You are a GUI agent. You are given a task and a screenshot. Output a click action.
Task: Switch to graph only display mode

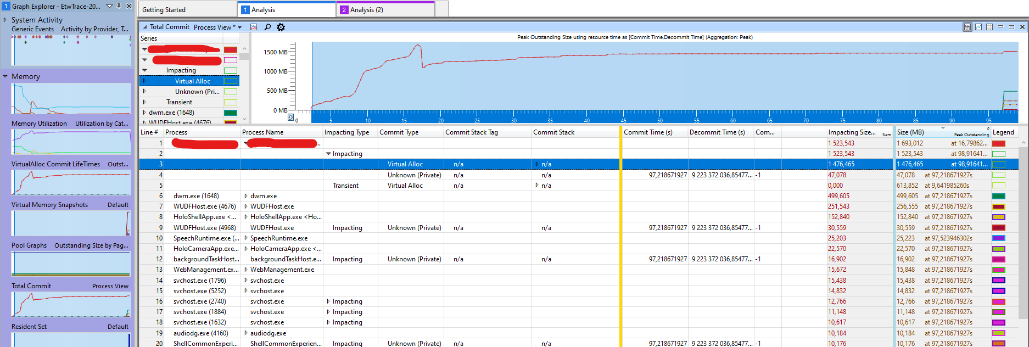click(978, 27)
